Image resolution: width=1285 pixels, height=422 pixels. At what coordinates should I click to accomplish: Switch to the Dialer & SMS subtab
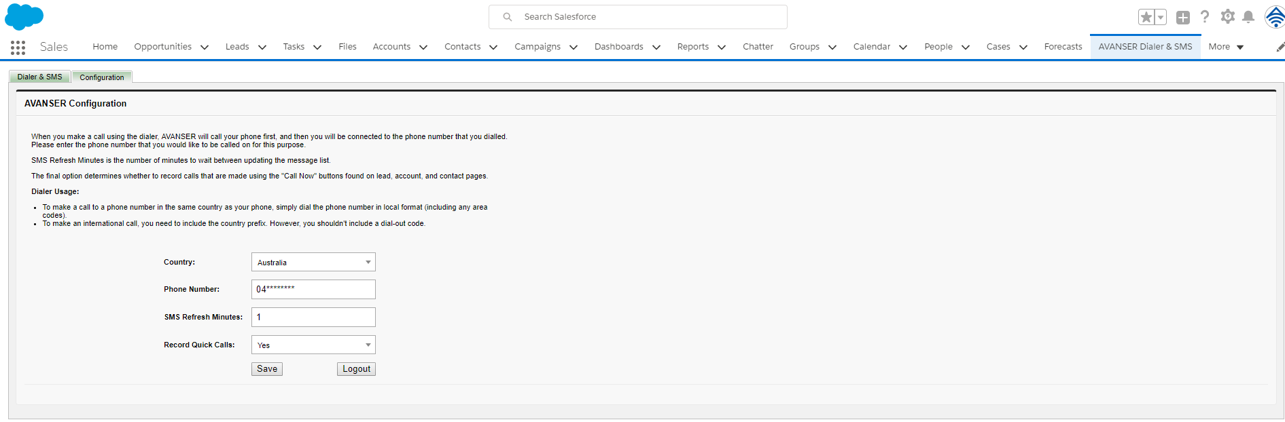point(39,77)
